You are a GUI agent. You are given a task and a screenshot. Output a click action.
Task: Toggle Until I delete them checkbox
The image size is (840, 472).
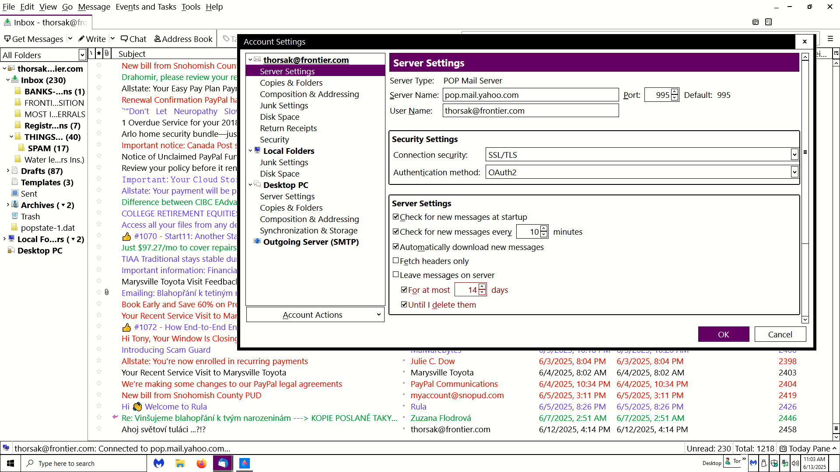[404, 304]
